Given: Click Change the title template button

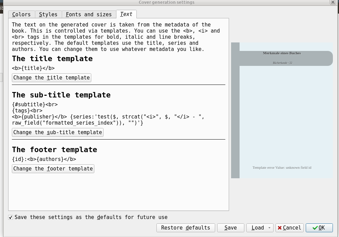Looking at the screenshot, I should [x=52, y=78].
